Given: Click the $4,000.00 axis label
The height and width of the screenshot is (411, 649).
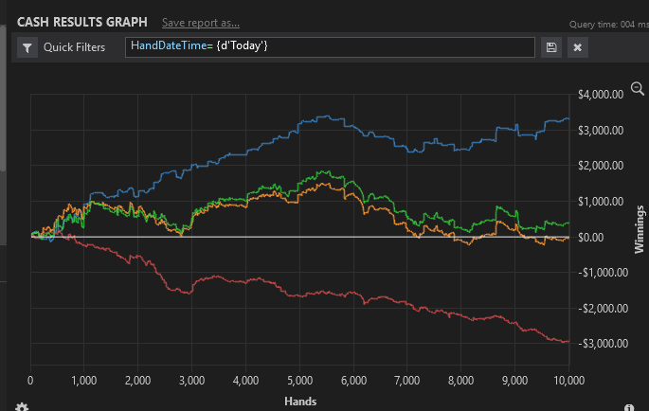Looking at the screenshot, I should (x=601, y=95).
